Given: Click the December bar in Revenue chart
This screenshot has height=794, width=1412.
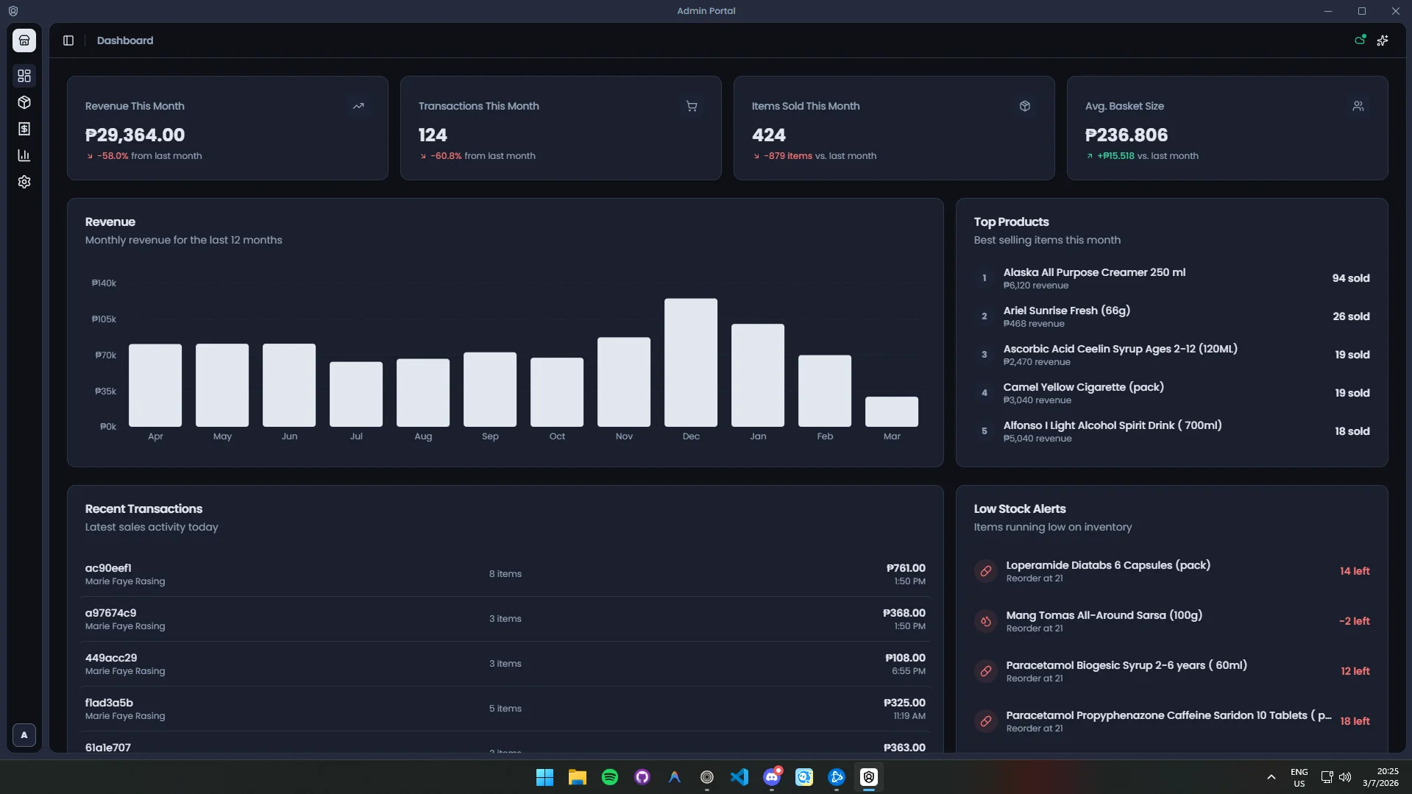Looking at the screenshot, I should [691, 362].
